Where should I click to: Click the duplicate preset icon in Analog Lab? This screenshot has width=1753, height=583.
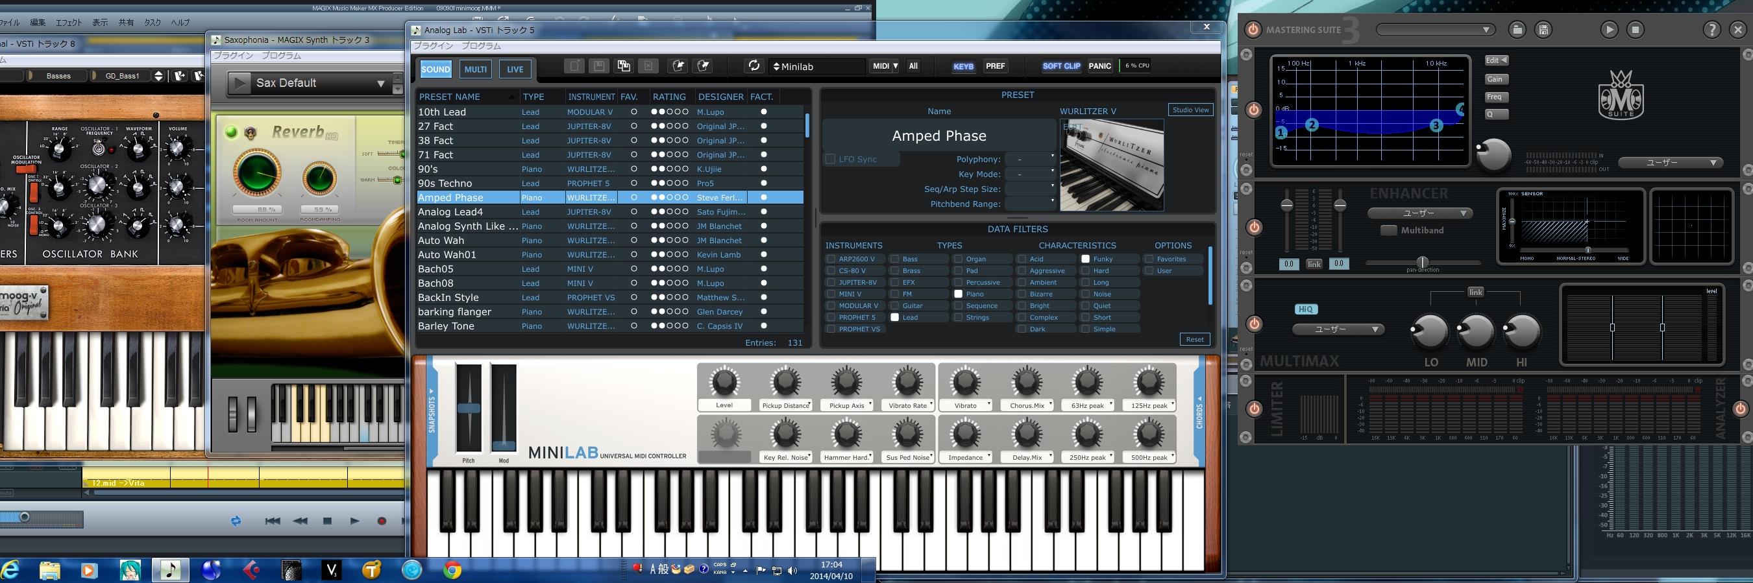(623, 66)
